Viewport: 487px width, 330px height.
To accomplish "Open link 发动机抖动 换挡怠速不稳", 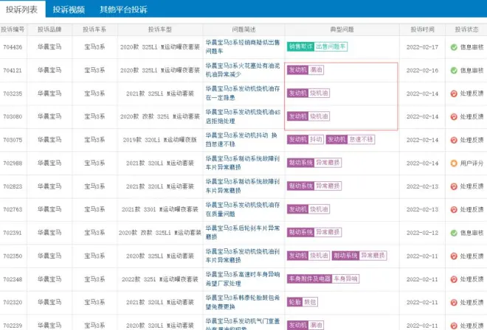I will click(x=241, y=139).
